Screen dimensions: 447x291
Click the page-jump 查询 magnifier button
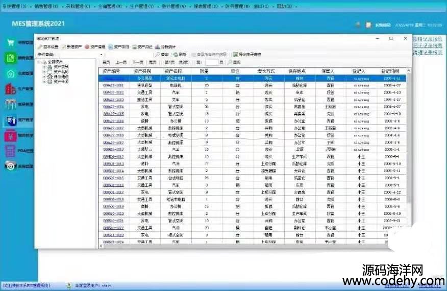point(234,62)
